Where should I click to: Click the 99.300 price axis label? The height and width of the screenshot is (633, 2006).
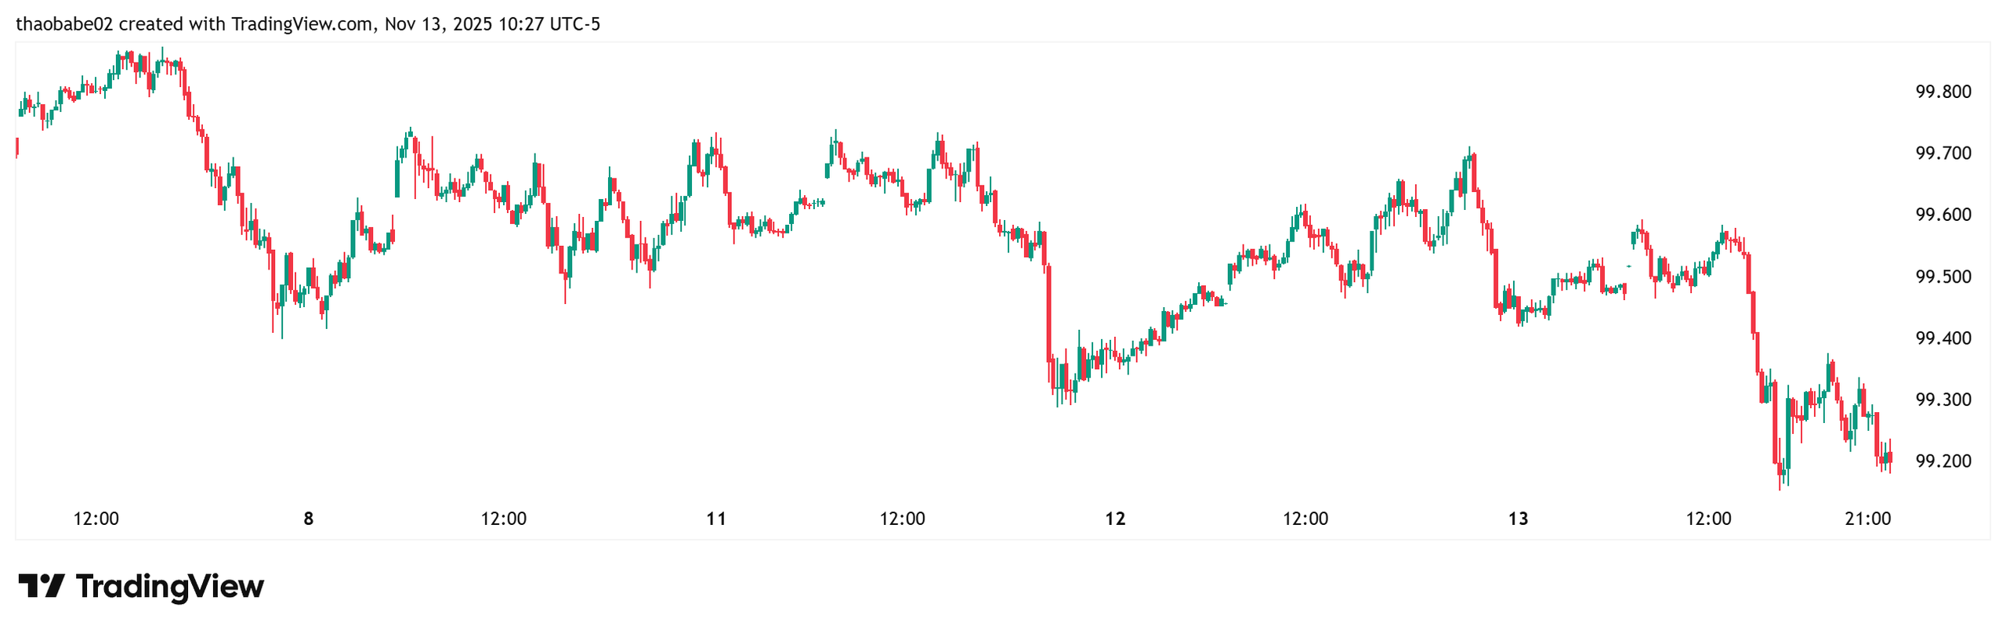(1943, 400)
